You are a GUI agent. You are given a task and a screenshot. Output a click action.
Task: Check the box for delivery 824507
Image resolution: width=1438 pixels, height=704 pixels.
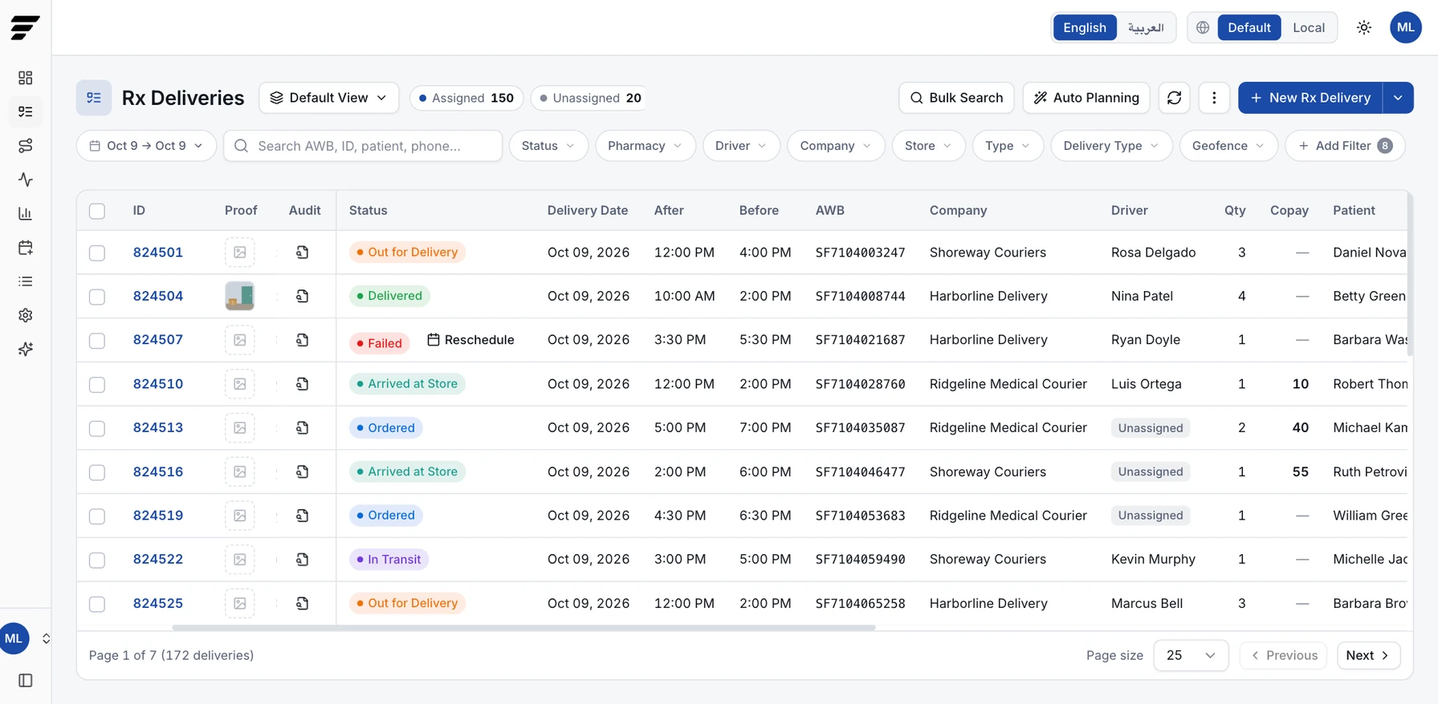click(97, 340)
